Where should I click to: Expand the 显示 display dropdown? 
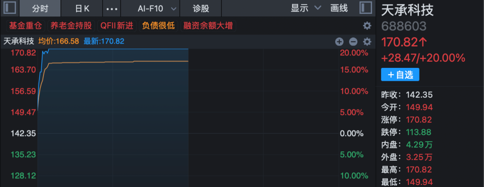pos(306,8)
